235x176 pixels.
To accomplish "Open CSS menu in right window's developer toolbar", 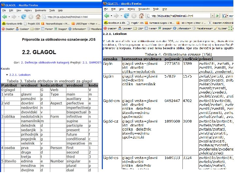I will click(138, 28).
